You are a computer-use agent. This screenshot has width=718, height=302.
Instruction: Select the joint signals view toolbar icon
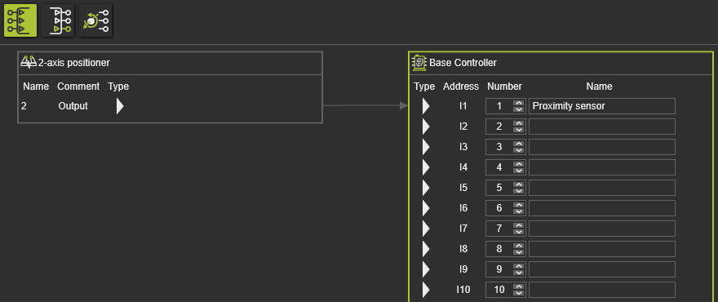pos(95,20)
